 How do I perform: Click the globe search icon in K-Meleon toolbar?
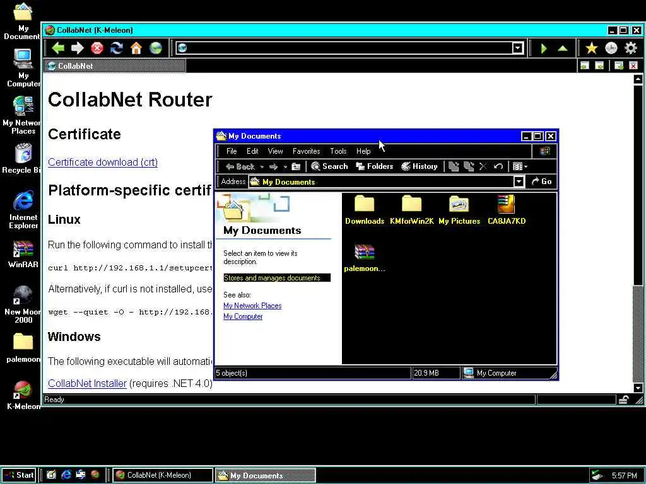(156, 48)
